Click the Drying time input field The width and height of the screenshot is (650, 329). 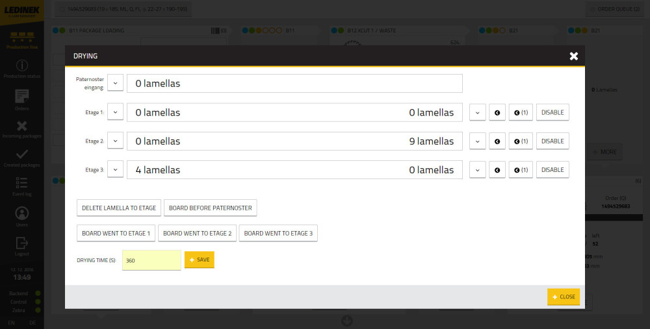151,260
